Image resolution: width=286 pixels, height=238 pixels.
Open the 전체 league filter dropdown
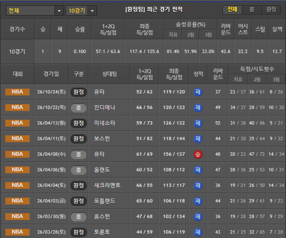(34, 11)
